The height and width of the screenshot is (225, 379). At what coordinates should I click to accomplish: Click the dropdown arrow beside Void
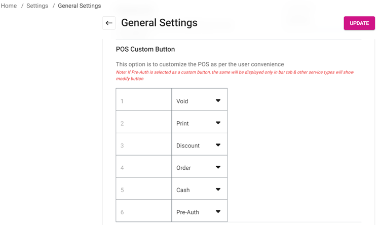218,101
